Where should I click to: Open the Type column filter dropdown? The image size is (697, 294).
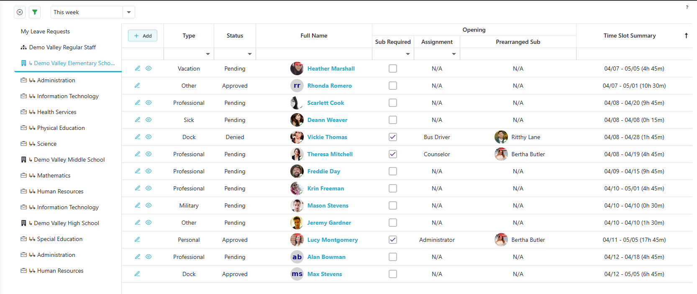click(208, 54)
